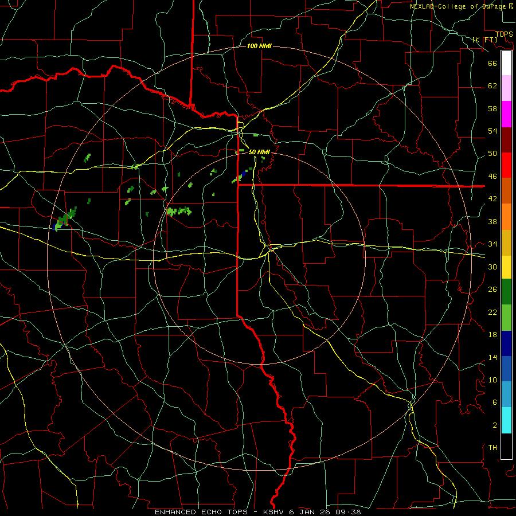This screenshot has width=516, height=516.
Task: Pick the light green legend swatch
Action: 506,318
